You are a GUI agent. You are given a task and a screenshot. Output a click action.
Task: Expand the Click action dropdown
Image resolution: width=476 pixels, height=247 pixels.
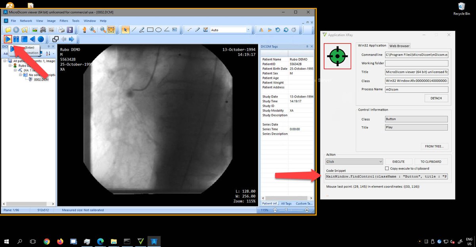[x=354, y=161]
